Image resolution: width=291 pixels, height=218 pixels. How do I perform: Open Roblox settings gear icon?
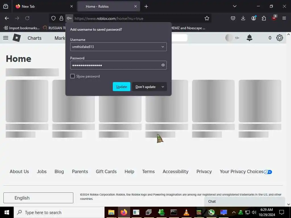click(x=280, y=38)
